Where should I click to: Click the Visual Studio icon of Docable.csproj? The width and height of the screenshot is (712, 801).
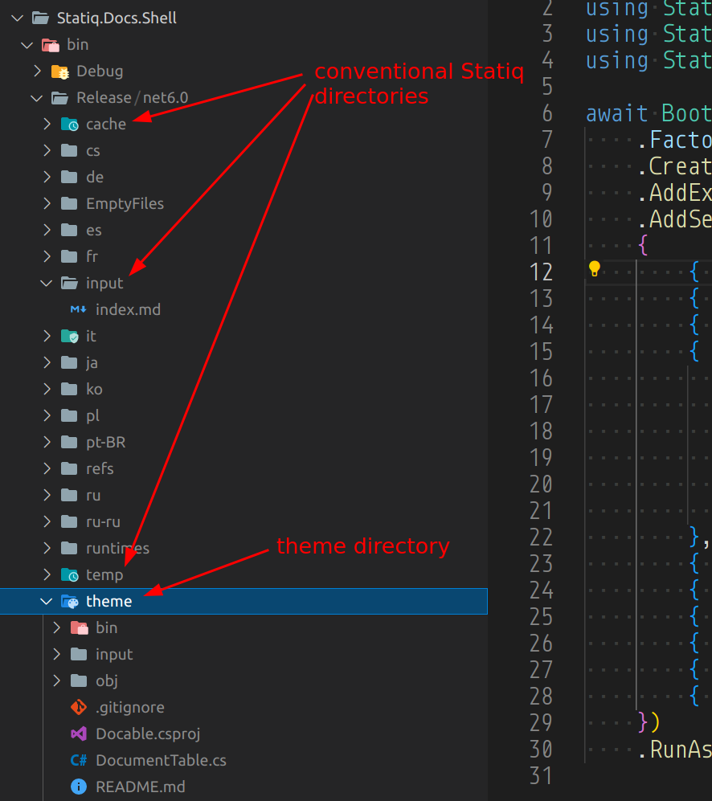pyautogui.click(x=79, y=734)
